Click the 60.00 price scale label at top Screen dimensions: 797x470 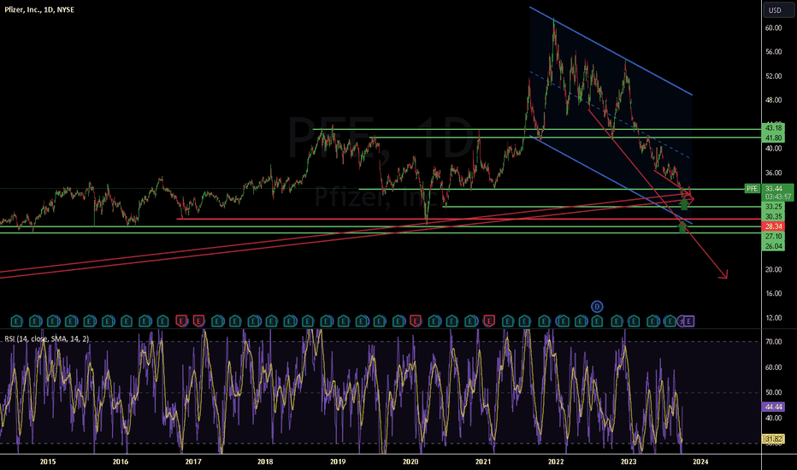click(774, 28)
